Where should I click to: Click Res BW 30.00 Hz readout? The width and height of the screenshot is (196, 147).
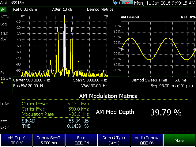pos(29,86)
